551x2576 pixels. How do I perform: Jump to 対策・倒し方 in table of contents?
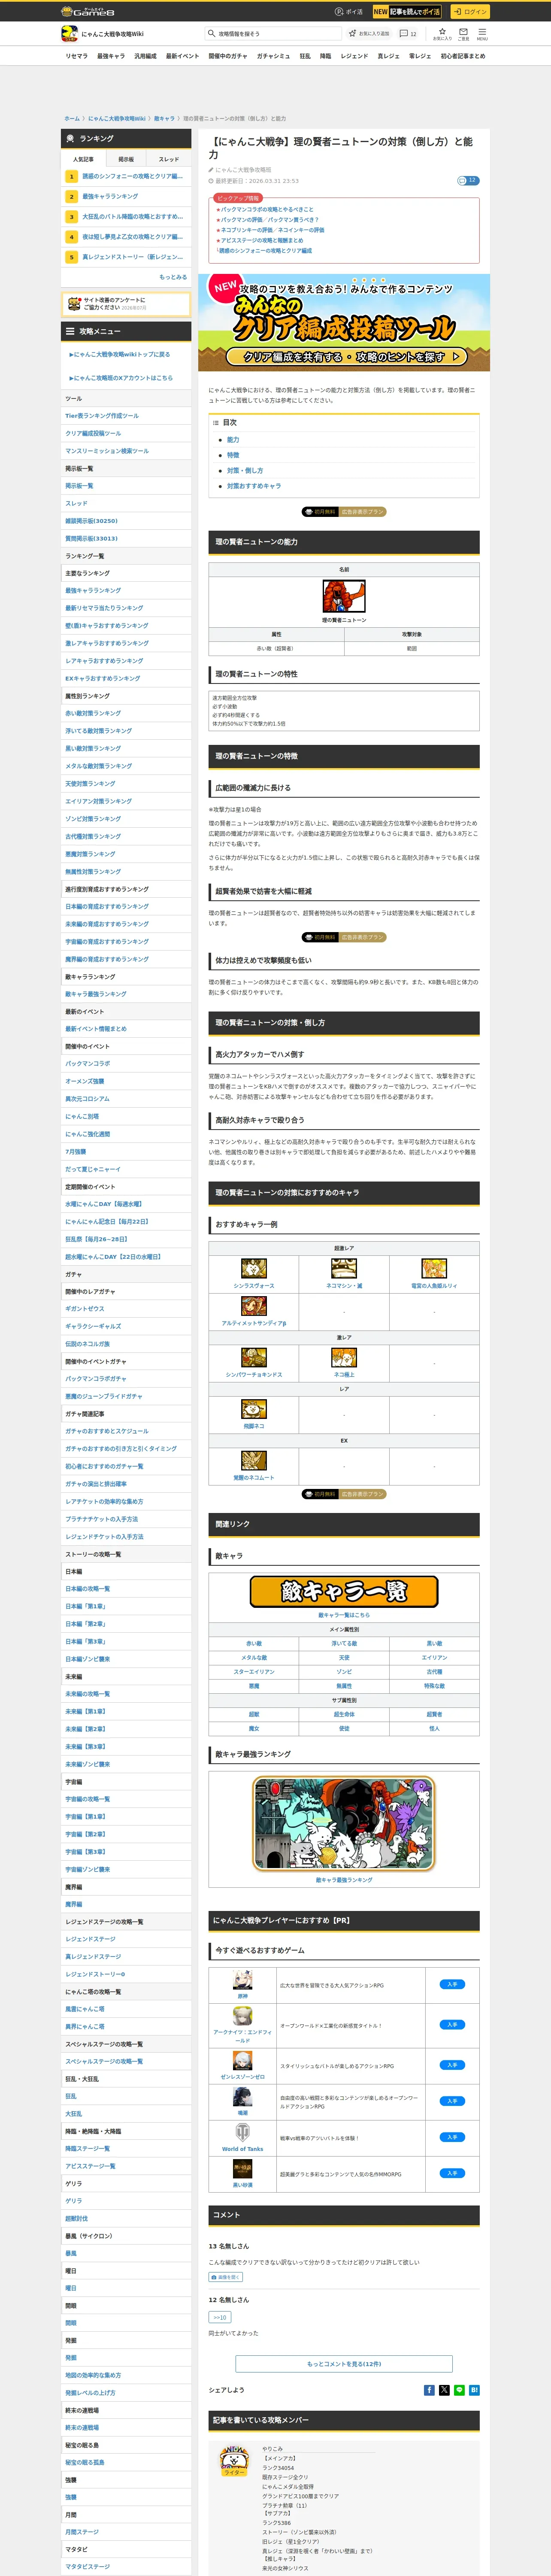tap(245, 470)
